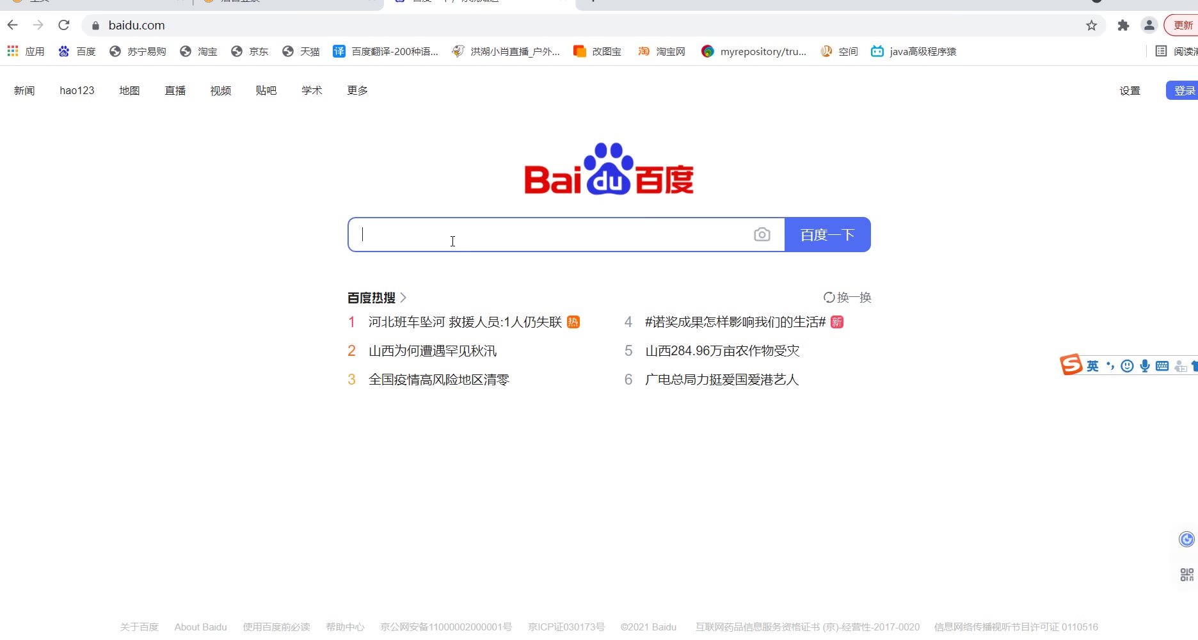Click the Sogou input method S logo
Viewport: 1198px width, 640px height.
coord(1071,365)
